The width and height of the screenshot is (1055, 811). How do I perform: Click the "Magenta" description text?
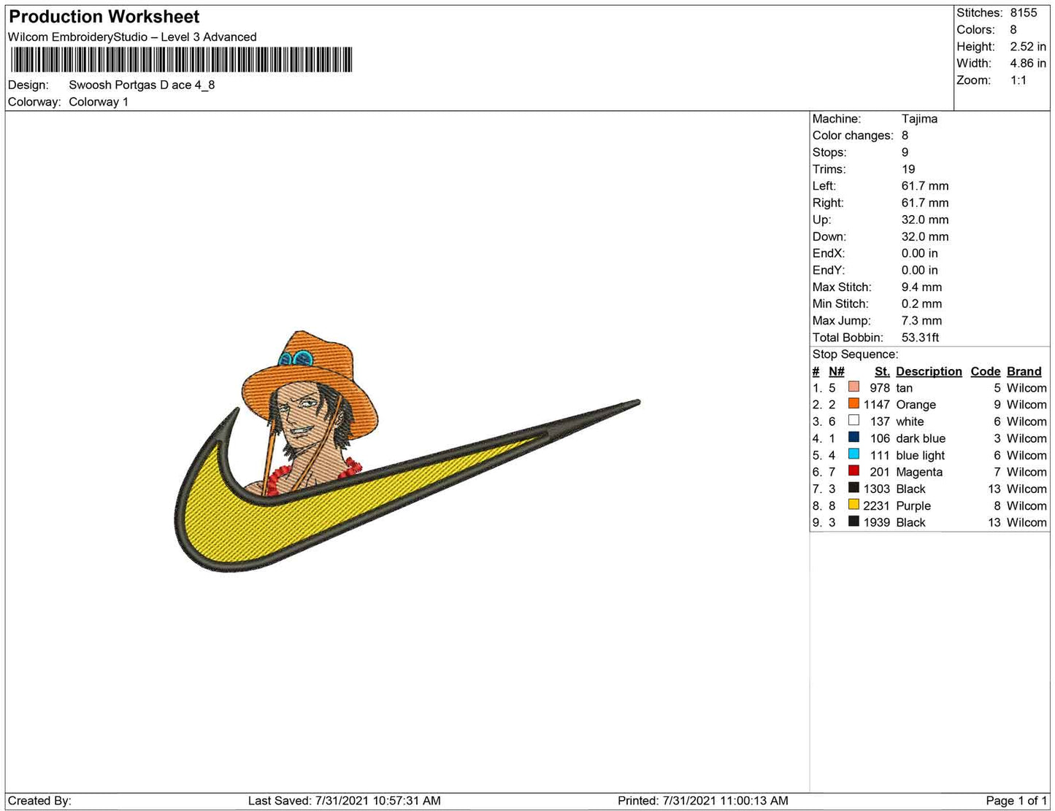click(919, 473)
